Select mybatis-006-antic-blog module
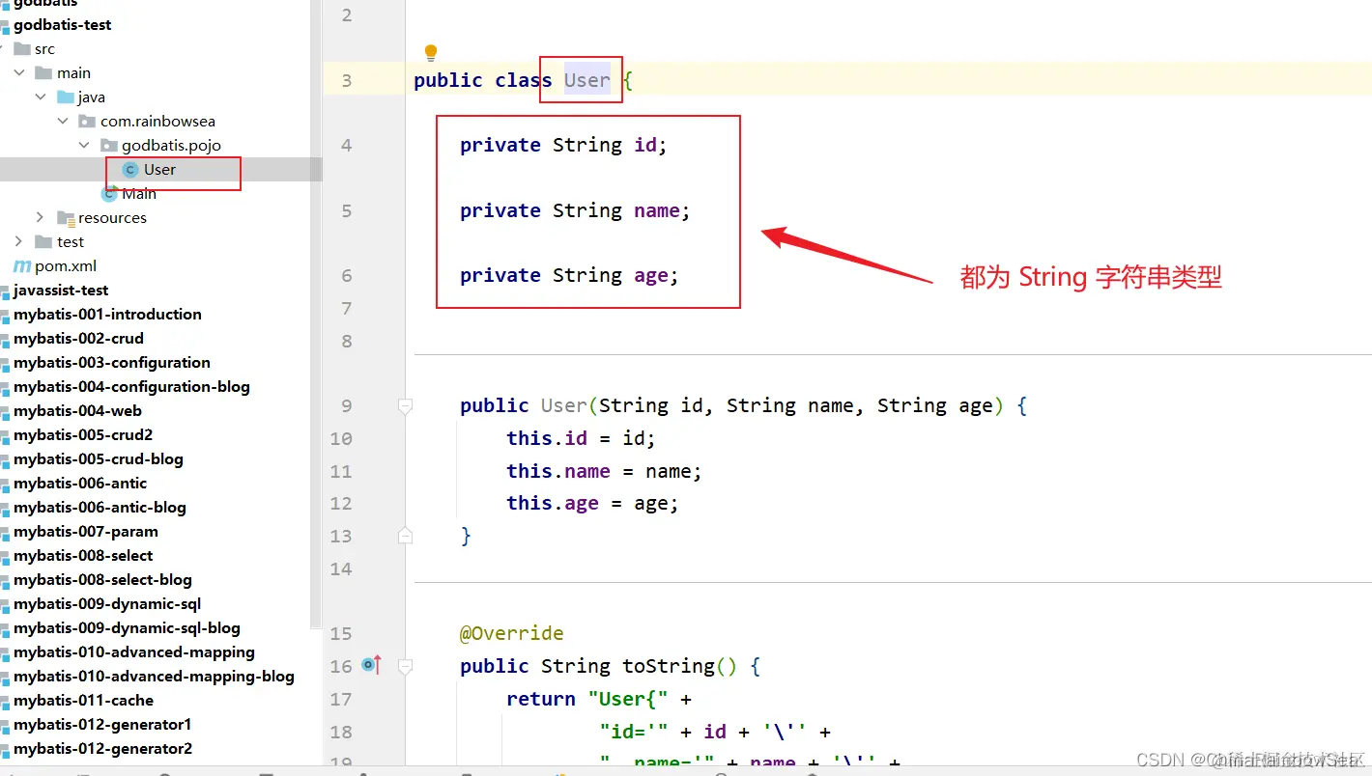The height and width of the screenshot is (776, 1372). click(x=100, y=507)
